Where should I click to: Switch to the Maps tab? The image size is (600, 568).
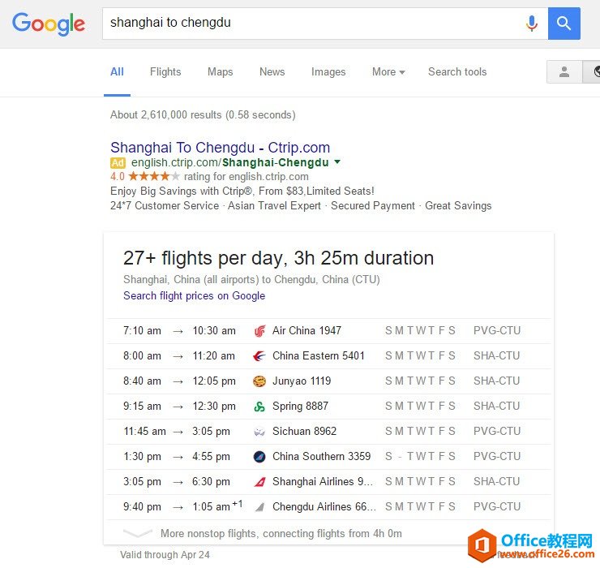(x=220, y=71)
